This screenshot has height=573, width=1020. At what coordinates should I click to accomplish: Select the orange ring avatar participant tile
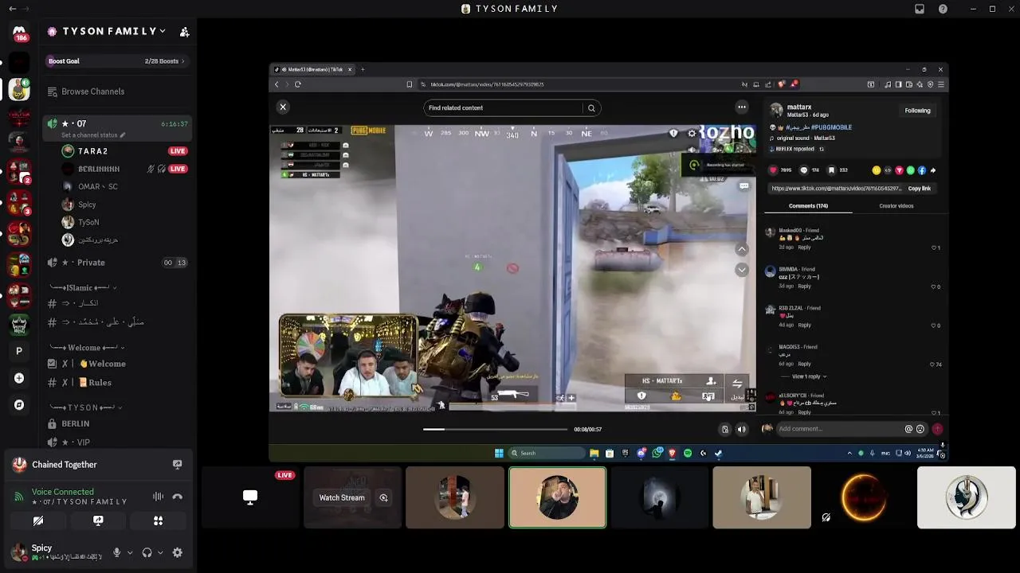(864, 497)
